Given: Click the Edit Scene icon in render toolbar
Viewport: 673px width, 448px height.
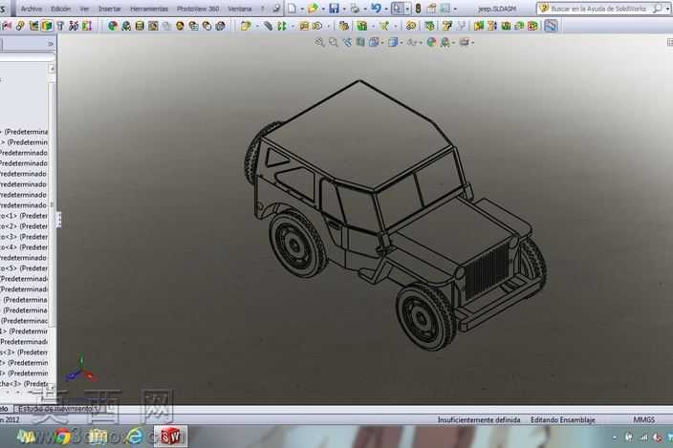Looking at the screenshot, I should coord(126,26).
